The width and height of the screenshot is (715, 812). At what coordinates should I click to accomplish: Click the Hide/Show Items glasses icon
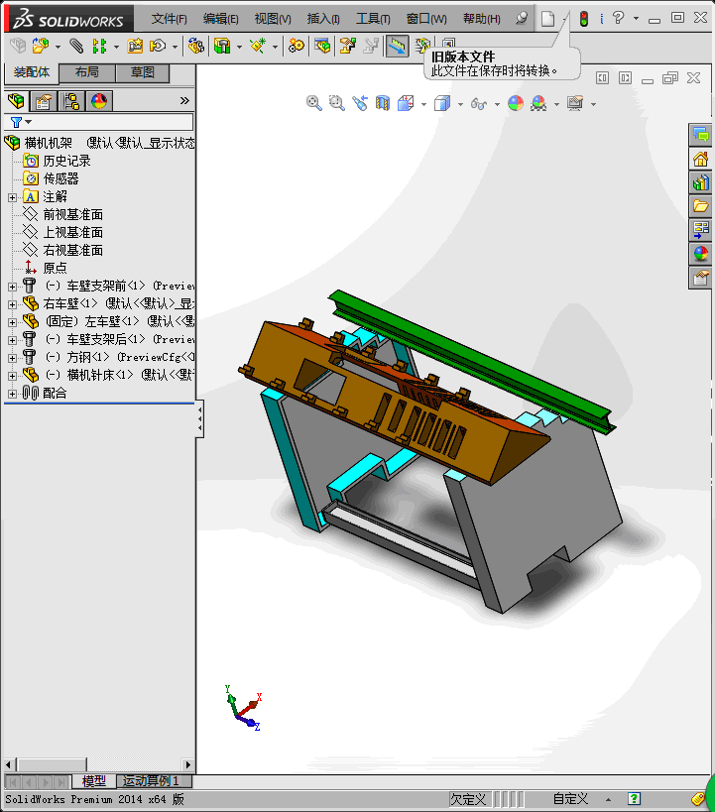pyautogui.click(x=479, y=103)
